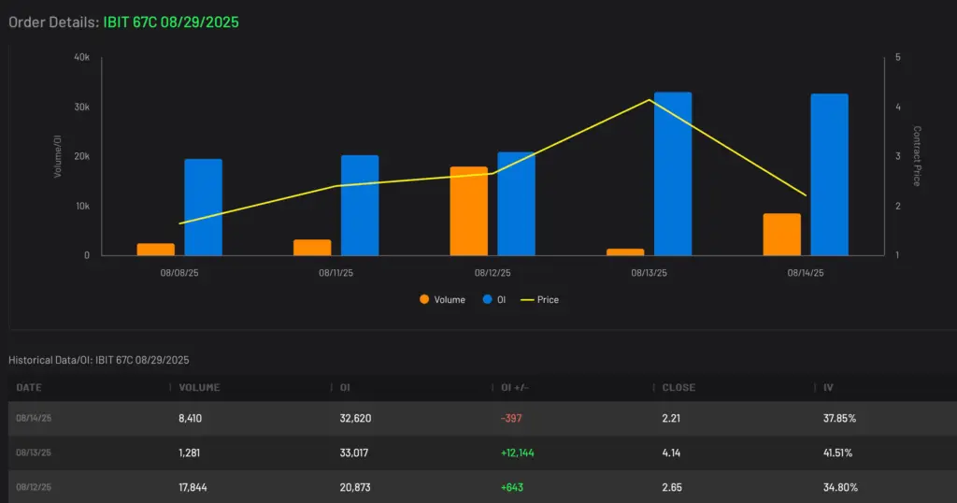
Task: Sort table by VOLUME column
Action: click(199, 388)
